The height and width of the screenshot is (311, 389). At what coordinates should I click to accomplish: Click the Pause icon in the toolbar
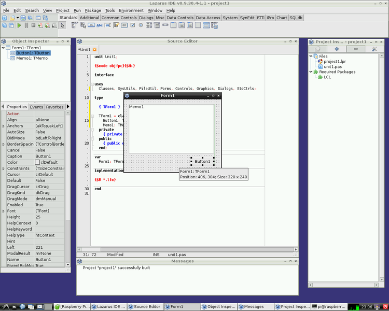[x=26, y=25]
